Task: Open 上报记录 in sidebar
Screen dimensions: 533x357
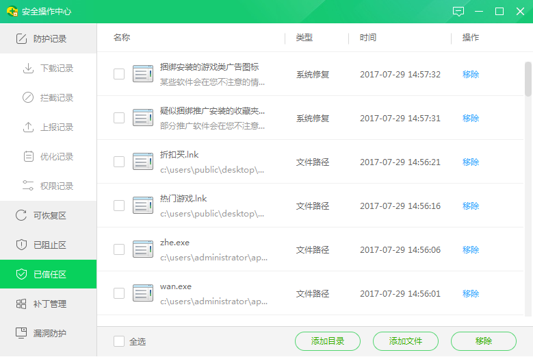Action: (49, 127)
